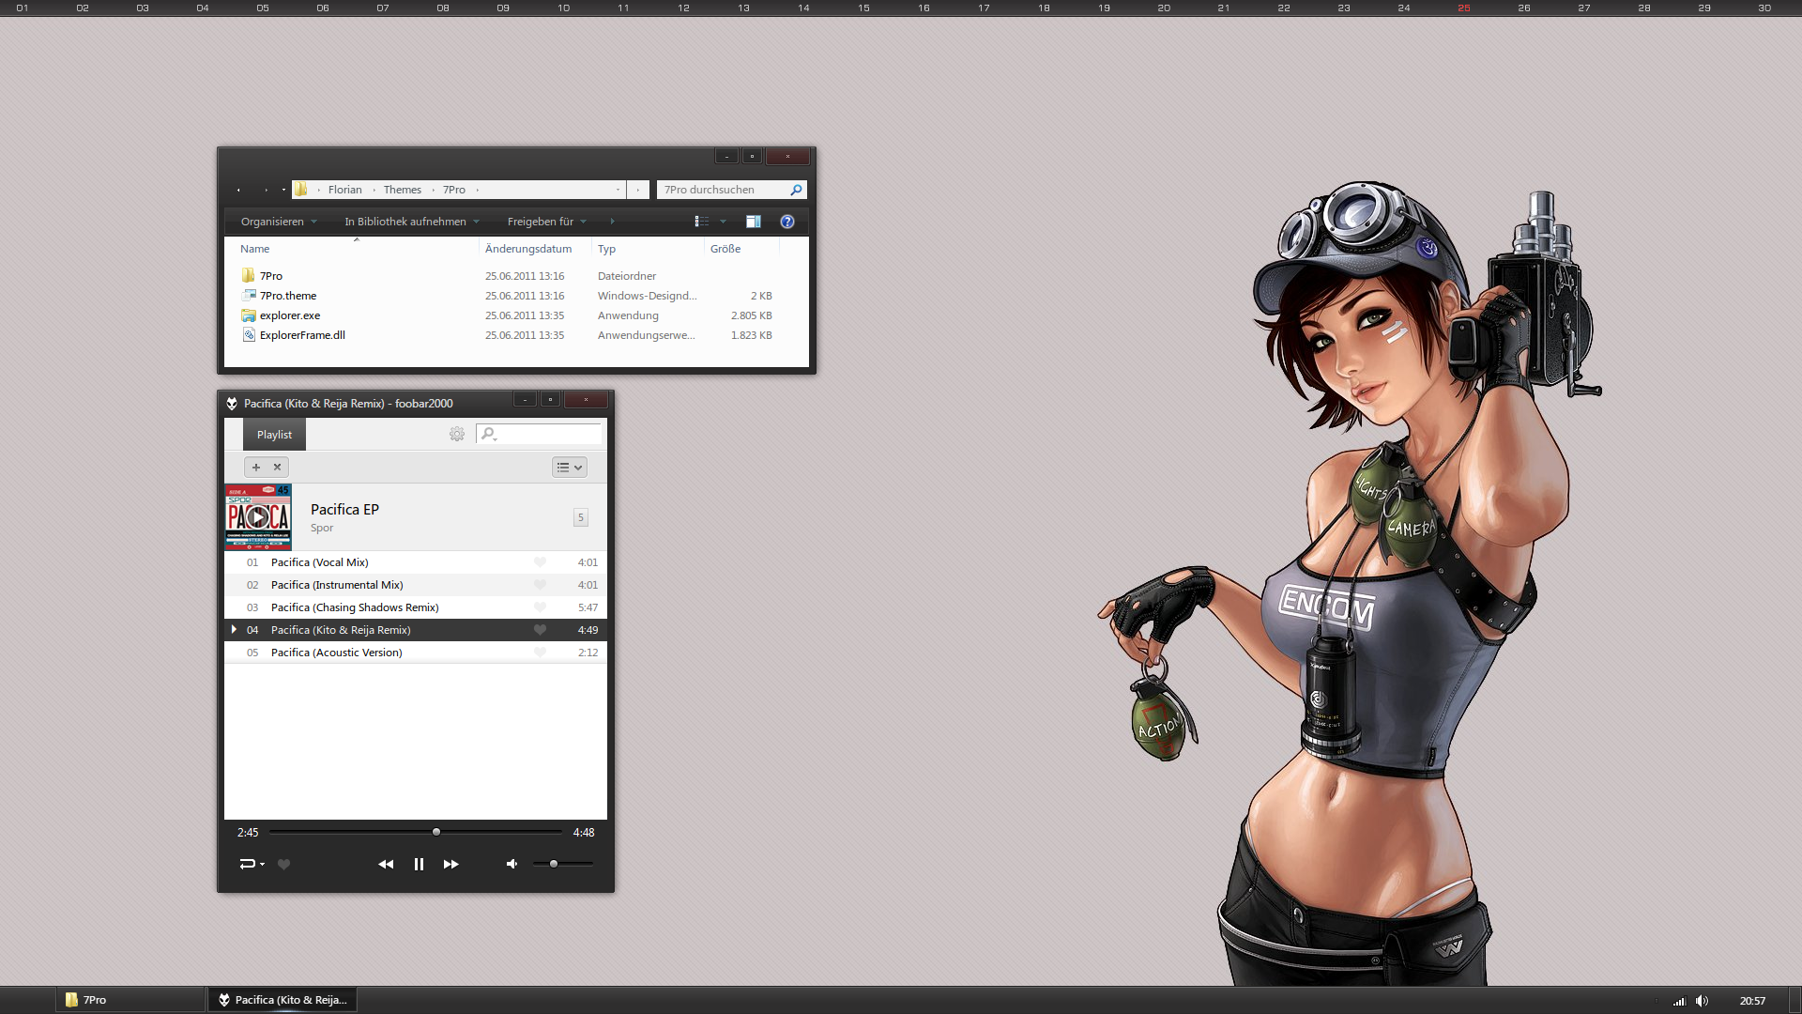The image size is (1802, 1014).
Task: Switch to the 7Pro taskbar button
Action: pos(130,1000)
